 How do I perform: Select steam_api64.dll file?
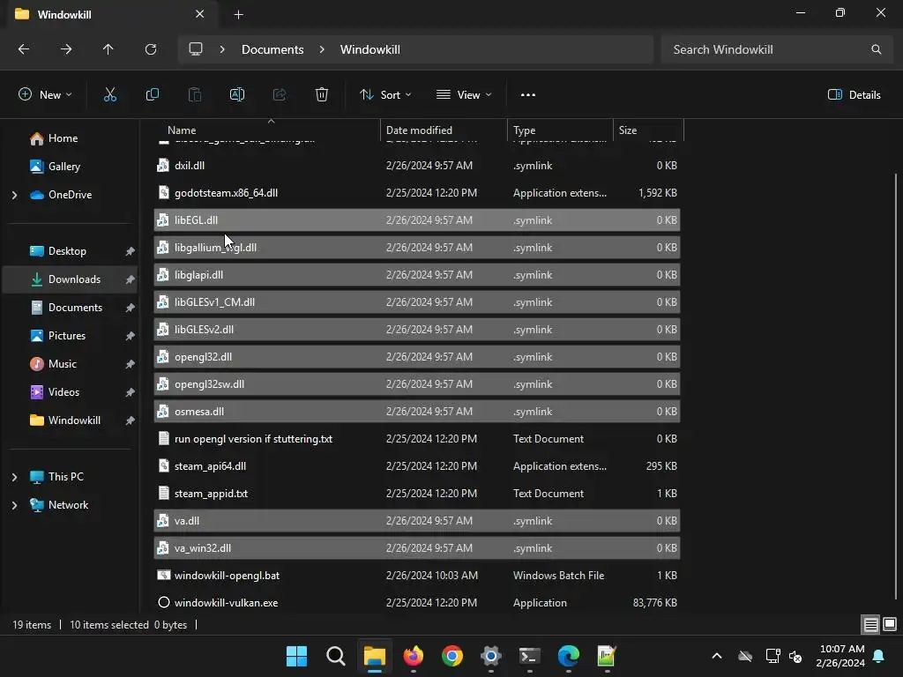coord(417,466)
